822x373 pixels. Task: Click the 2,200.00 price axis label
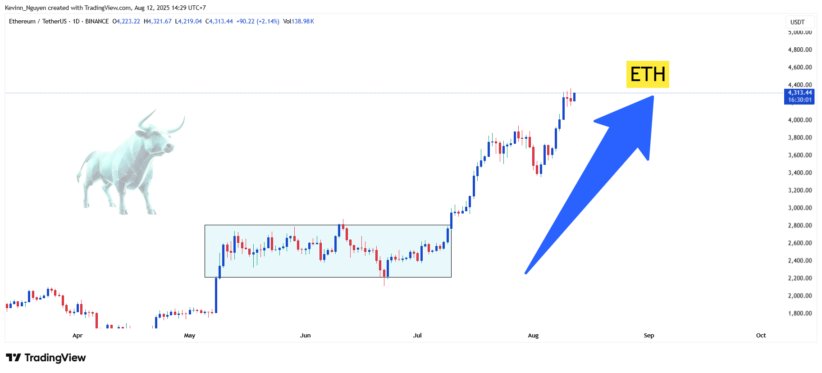[800, 278]
